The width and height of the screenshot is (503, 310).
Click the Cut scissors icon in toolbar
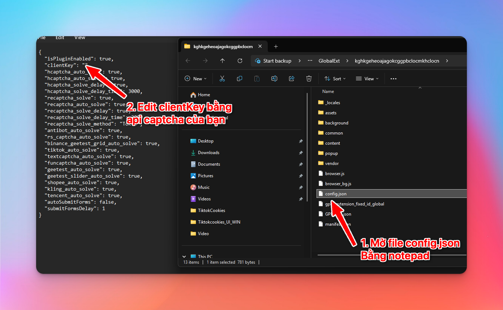222,78
